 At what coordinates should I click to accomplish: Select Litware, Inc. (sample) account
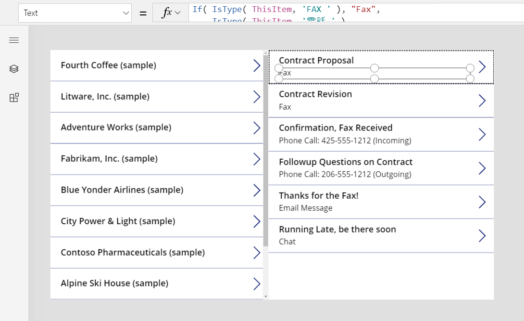click(x=105, y=97)
